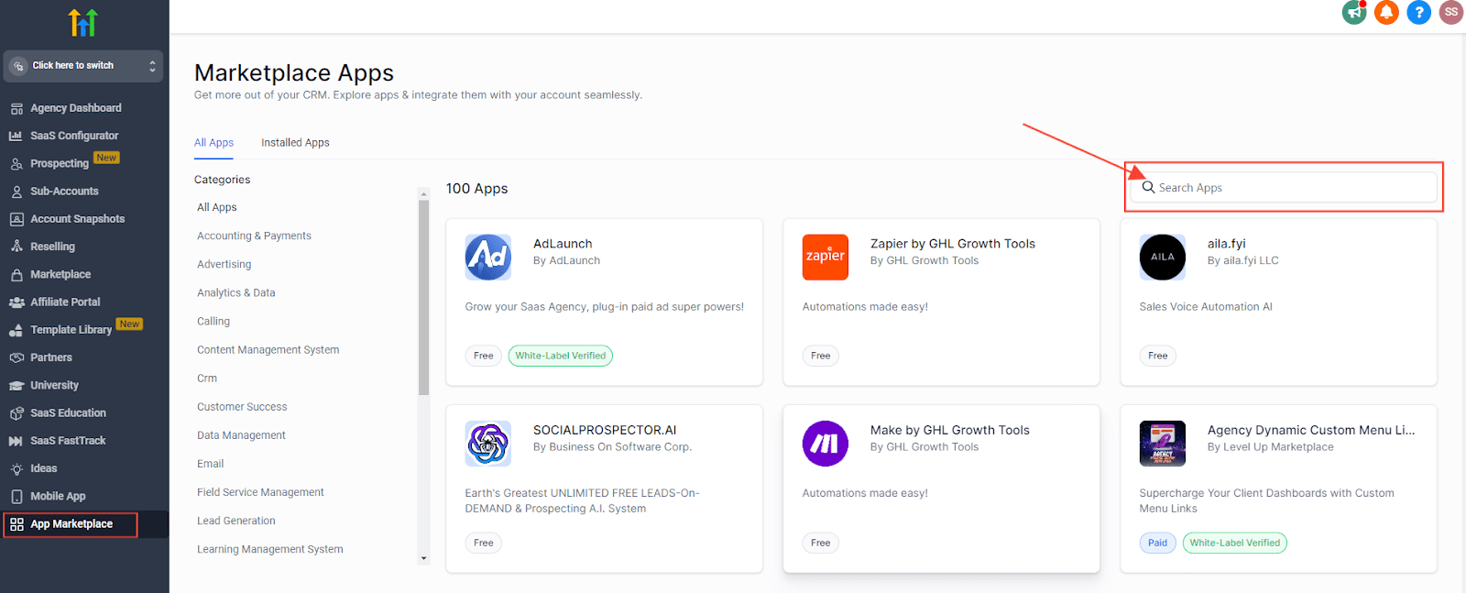Screen dimensions: 1466x593
Task: Click the Partners handshake icon
Action: pyautogui.click(x=16, y=357)
